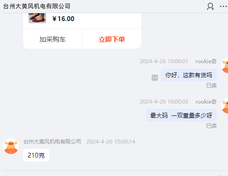Click the 加采购车 button
The height and width of the screenshot is (176, 228).
(x=53, y=39)
